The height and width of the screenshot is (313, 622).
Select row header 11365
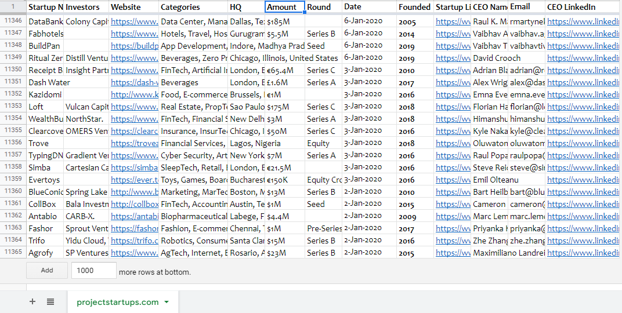tap(13, 252)
